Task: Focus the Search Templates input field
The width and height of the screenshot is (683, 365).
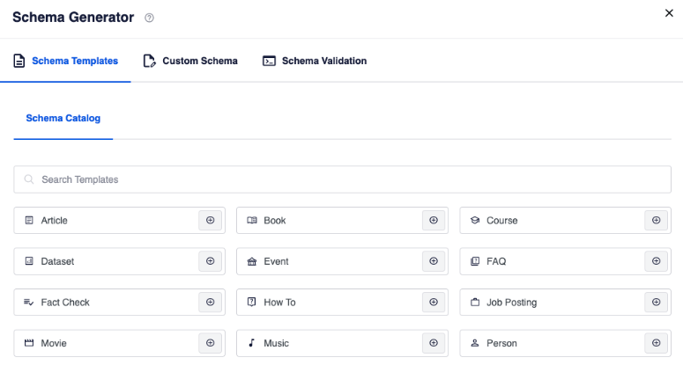Action: pos(348,179)
